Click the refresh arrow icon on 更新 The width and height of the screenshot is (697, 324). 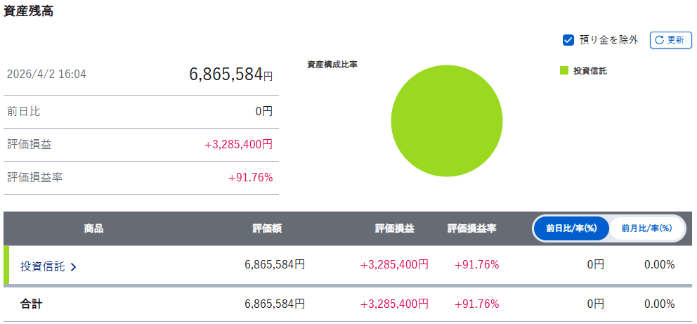[659, 40]
